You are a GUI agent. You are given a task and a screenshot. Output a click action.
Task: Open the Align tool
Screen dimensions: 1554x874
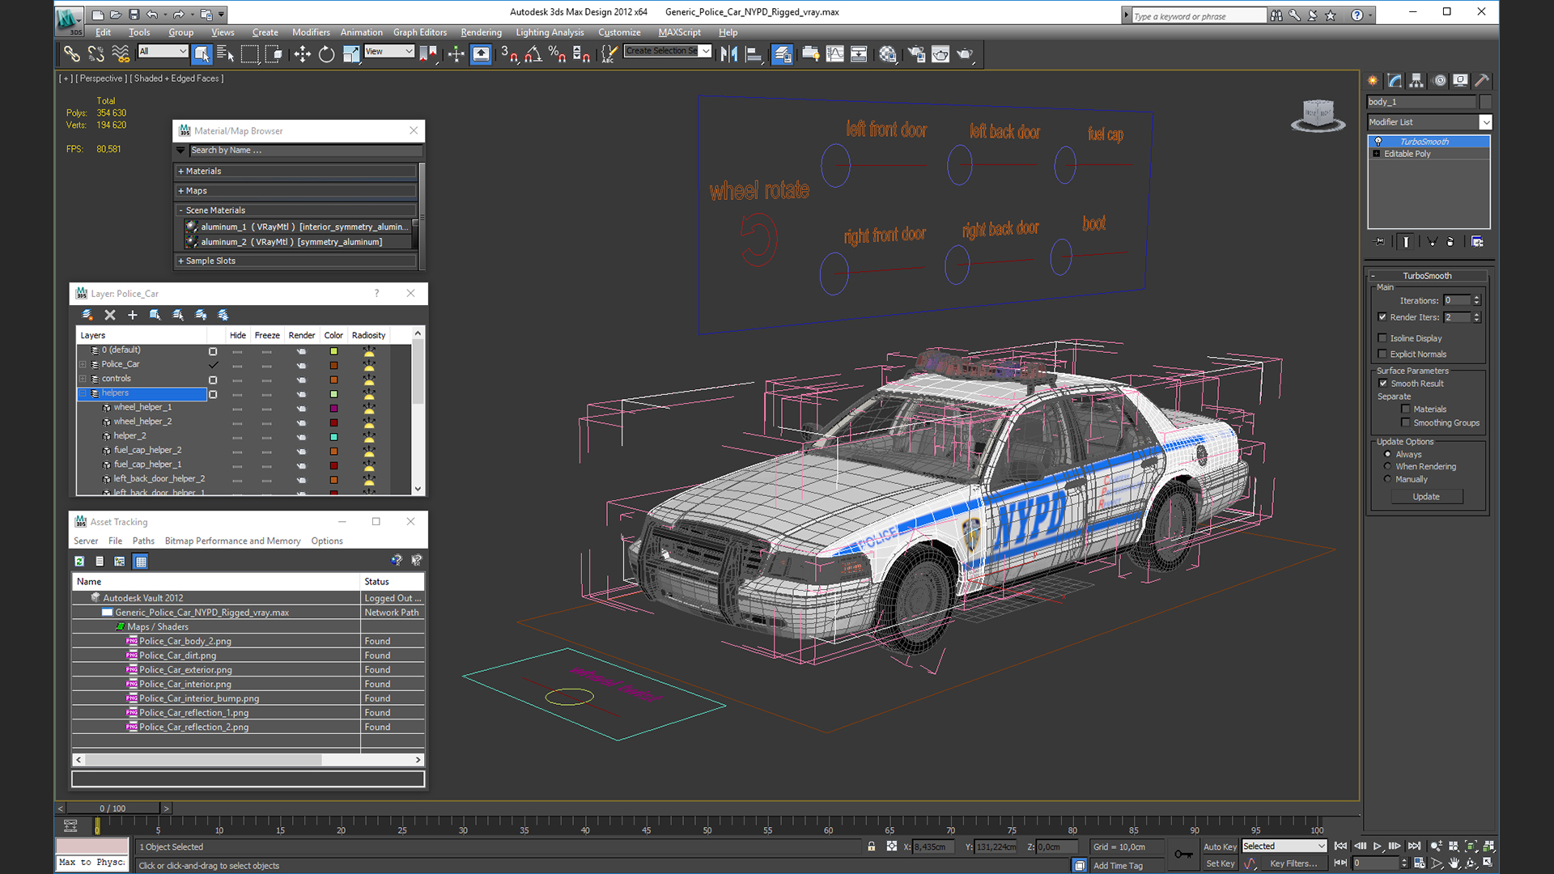tap(754, 54)
